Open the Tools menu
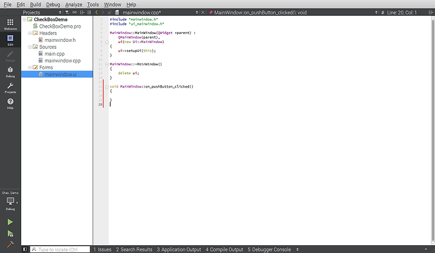Screen dimensions: 435x253 click(92, 4)
